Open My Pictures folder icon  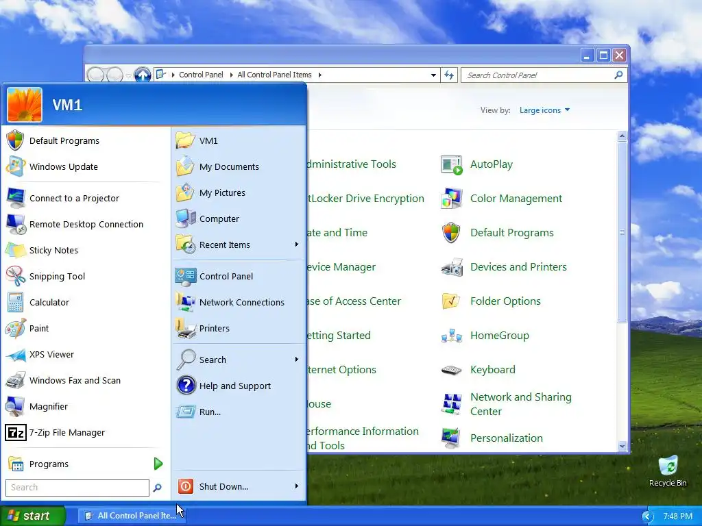coord(185,192)
